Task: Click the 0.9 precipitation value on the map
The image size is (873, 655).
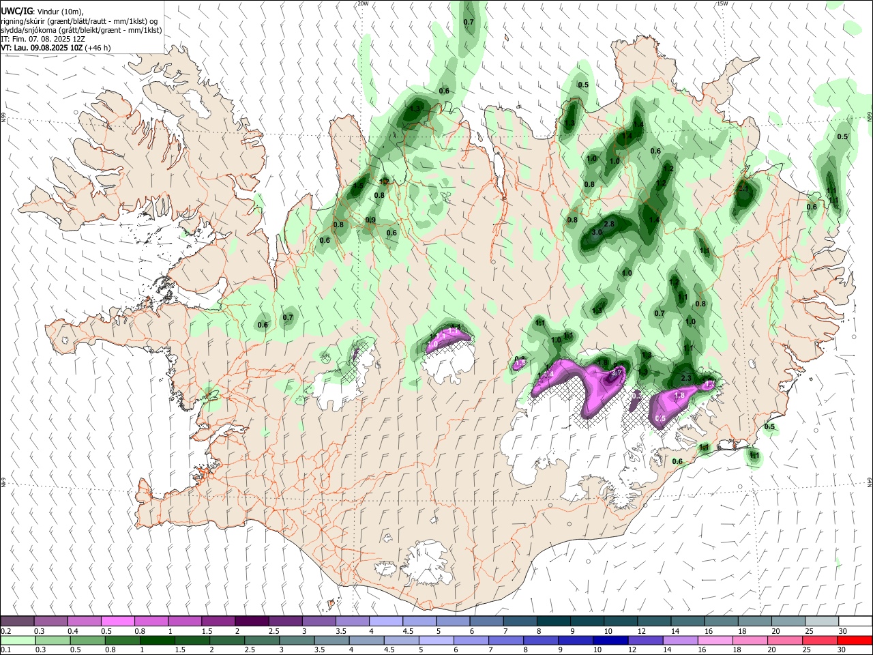Action: point(370,220)
